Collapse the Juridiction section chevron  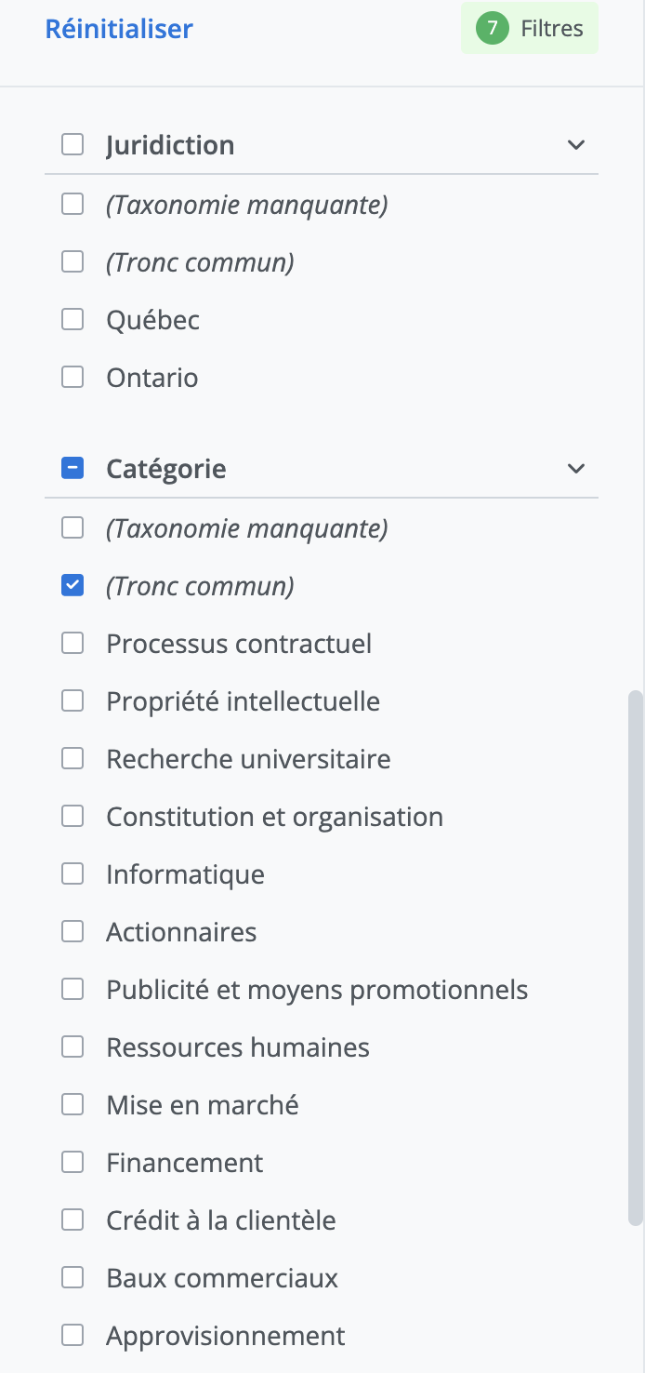[x=576, y=145]
